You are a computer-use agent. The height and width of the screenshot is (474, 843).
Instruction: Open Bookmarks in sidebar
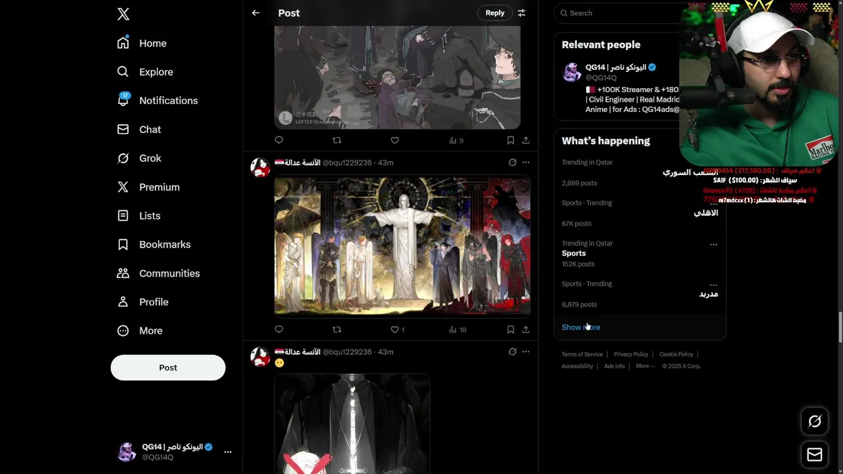(x=153, y=244)
